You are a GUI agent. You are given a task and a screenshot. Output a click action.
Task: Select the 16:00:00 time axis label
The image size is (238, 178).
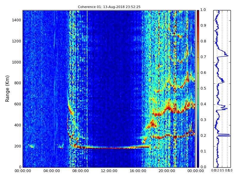point(138,171)
